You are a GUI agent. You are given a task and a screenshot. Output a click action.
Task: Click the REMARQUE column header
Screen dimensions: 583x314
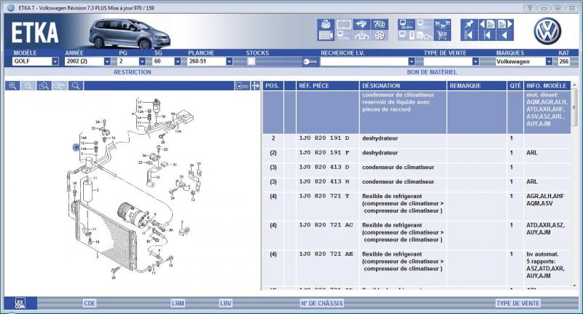pyautogui.click(x=477, y=86)
